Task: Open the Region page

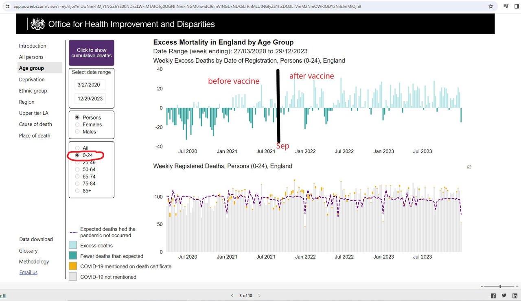Action: click(x=26, y=102)
